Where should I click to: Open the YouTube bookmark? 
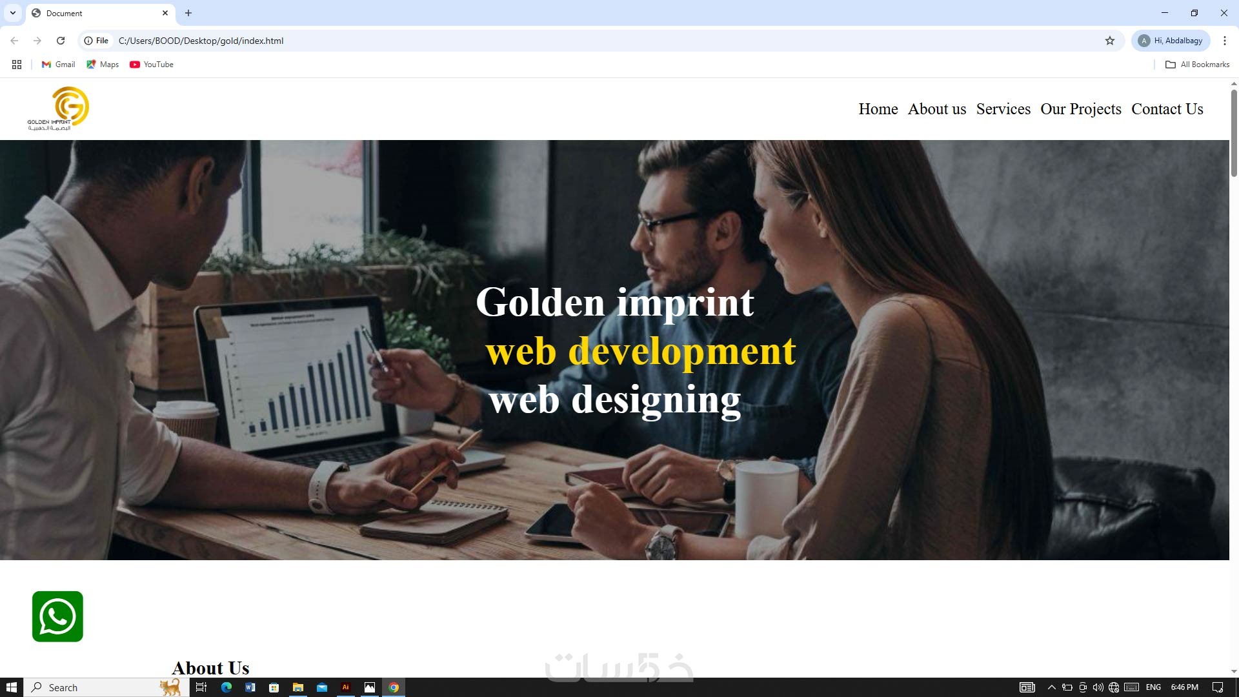coord(152,65)
